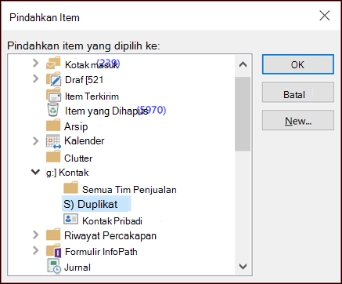Click the Kontak Pribadi contact card icon
342x284 pixels.
point(70,219)
